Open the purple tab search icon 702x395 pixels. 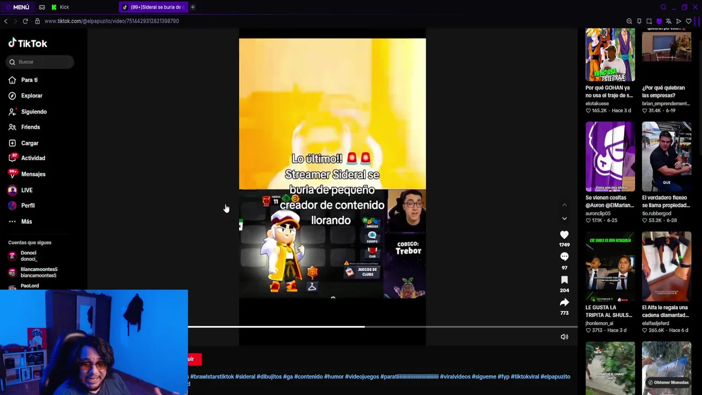click(x=663, y=7)
